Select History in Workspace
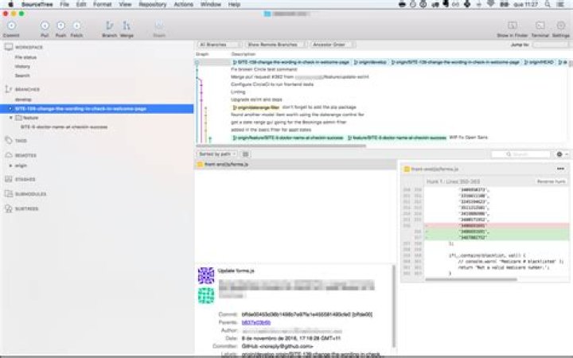 [x=22, y=67]
